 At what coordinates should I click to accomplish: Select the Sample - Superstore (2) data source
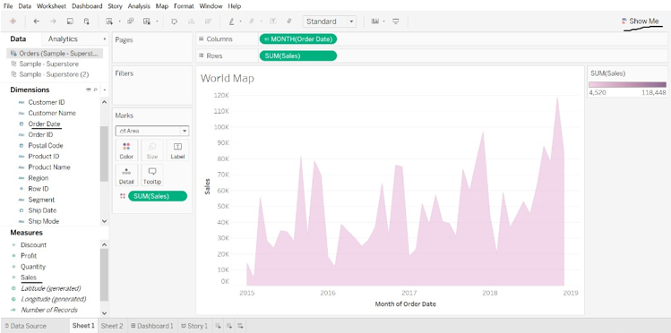point(54,74)
